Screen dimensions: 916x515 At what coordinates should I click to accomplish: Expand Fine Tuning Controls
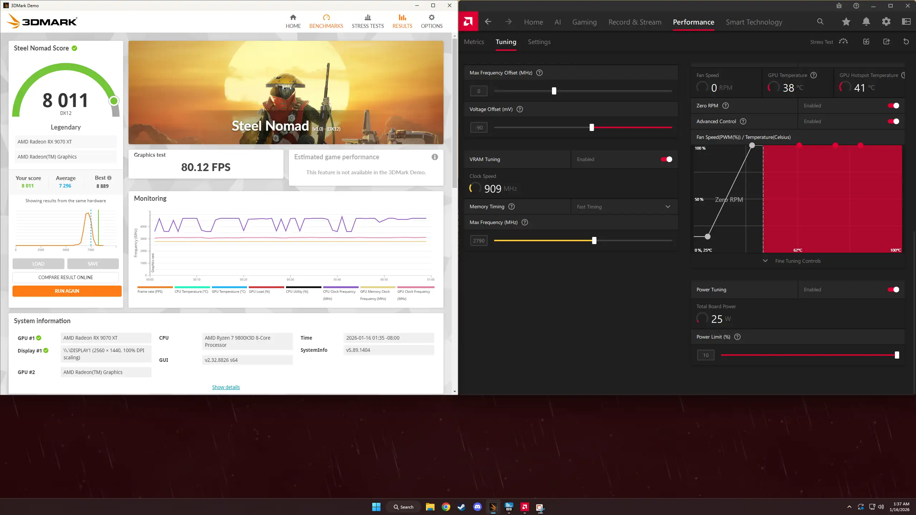pos(792,261)
